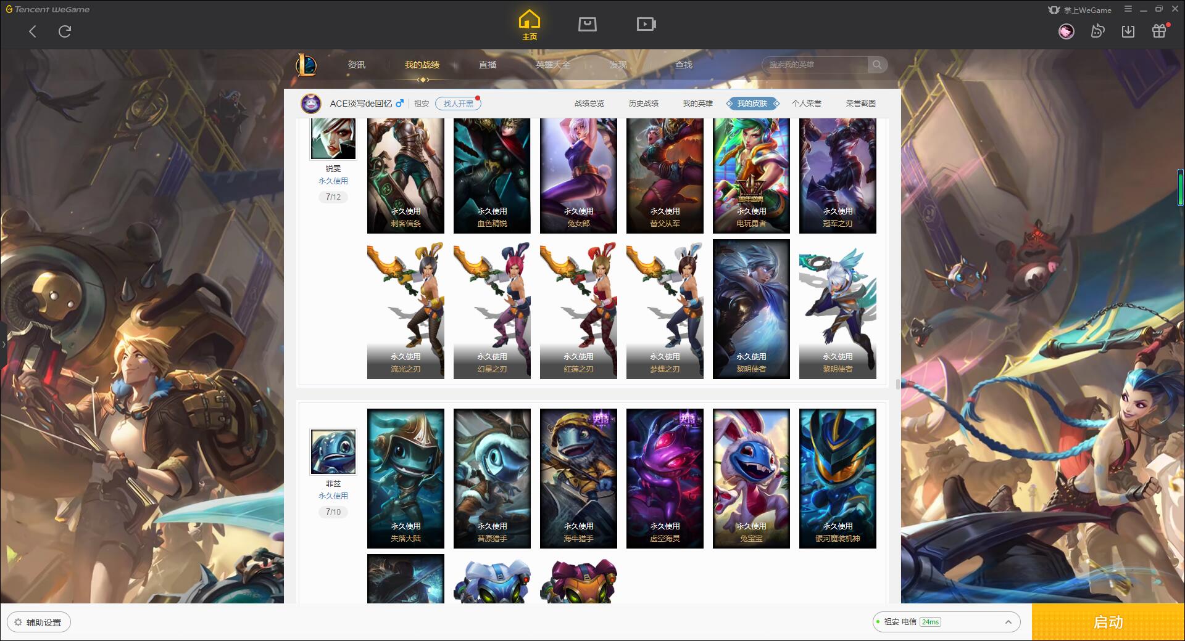Open the 失落大陆 Fizz skin card
Screen dimensions: 1185x641
405,478
